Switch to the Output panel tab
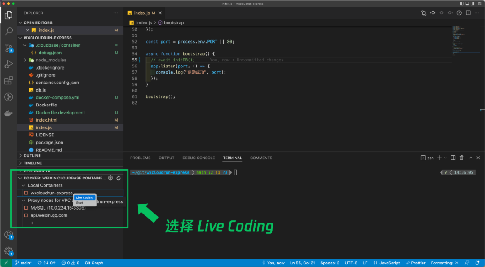This screenshot has height=267, width=485. tap(167, 158)
